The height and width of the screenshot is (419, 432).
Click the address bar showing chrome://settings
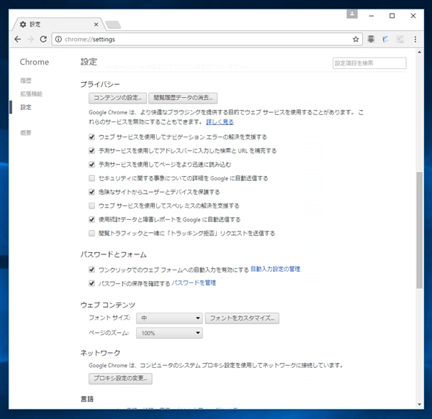[x=207, y=40]
